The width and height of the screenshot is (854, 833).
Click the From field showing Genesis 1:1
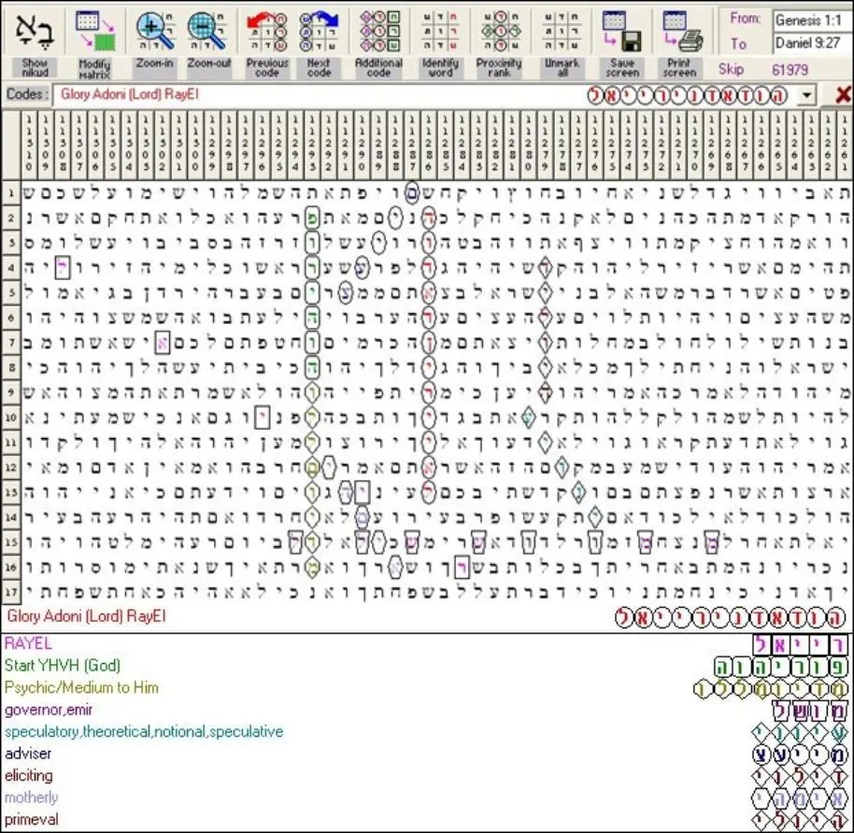813,21
